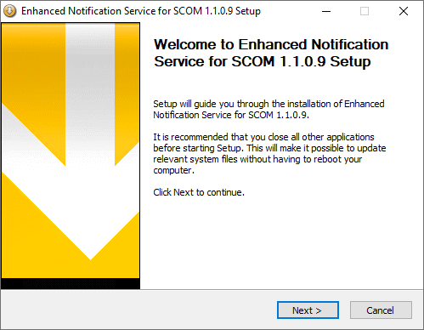The height and width of the screenshot is (330, 424).
Task: Click the Next > button
Action: coord(308,310)
